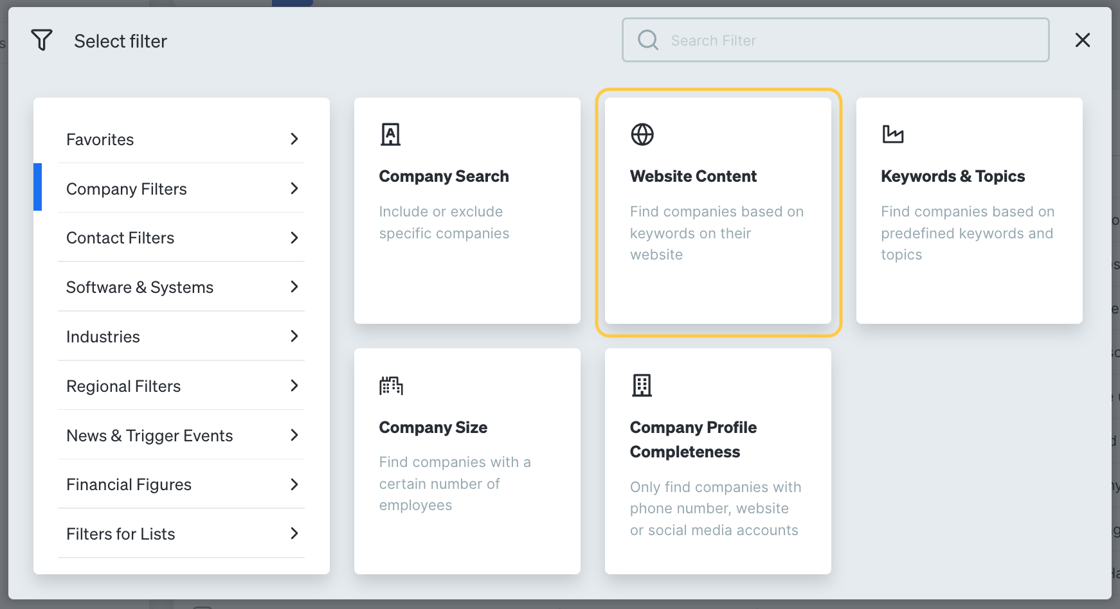Screen dimensions: 1120x609
Task: Click the Company Profile Completeness building icon
Action: click(x=642, y=385)
